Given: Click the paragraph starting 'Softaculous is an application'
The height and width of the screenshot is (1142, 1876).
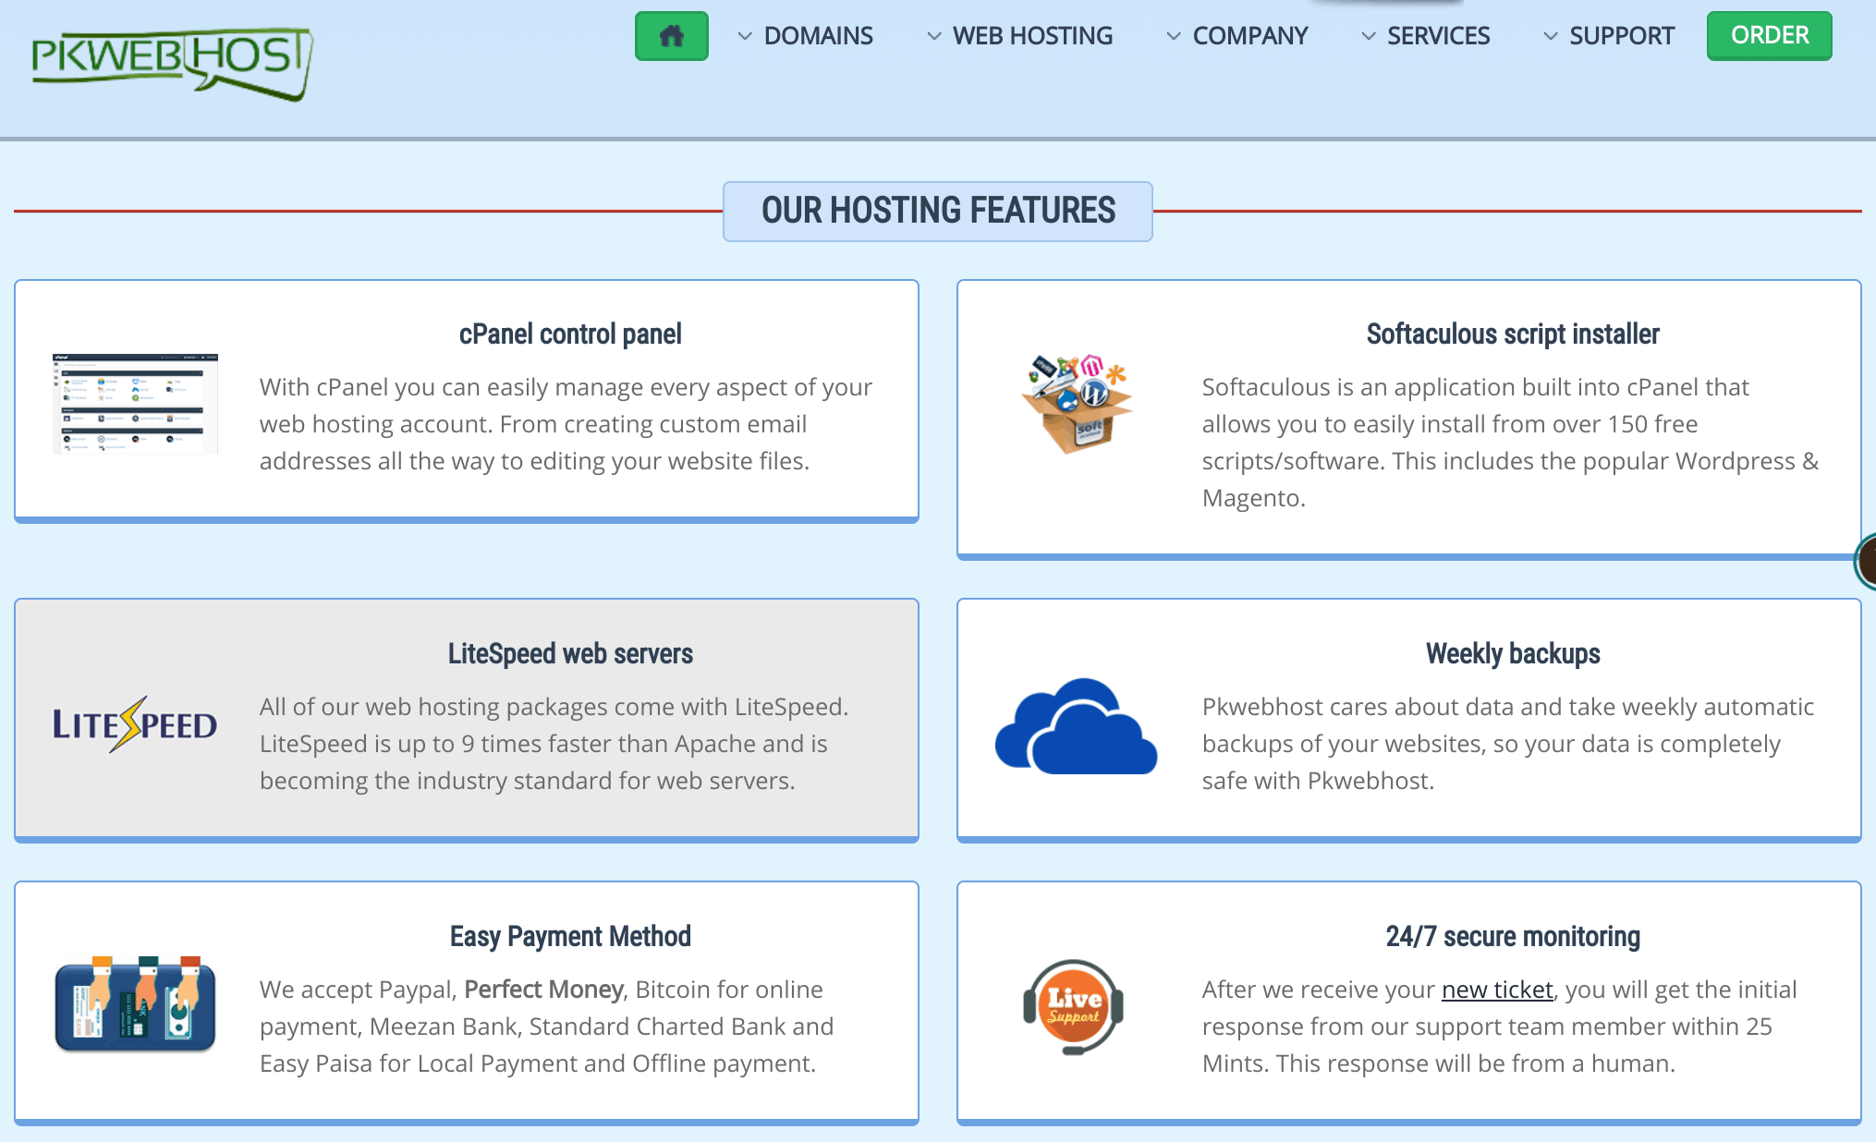Looking at the screenshot, I should (1510, 443).
